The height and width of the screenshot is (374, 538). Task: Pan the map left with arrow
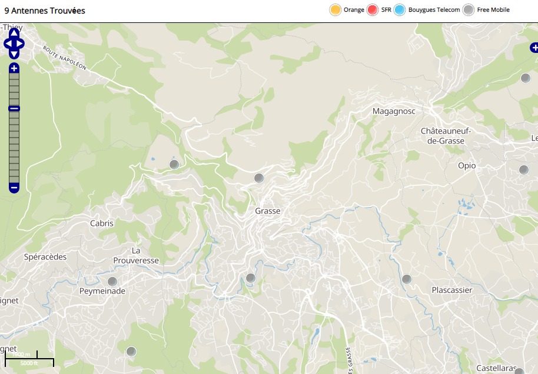pyautogui.click(x=7, y=44)
